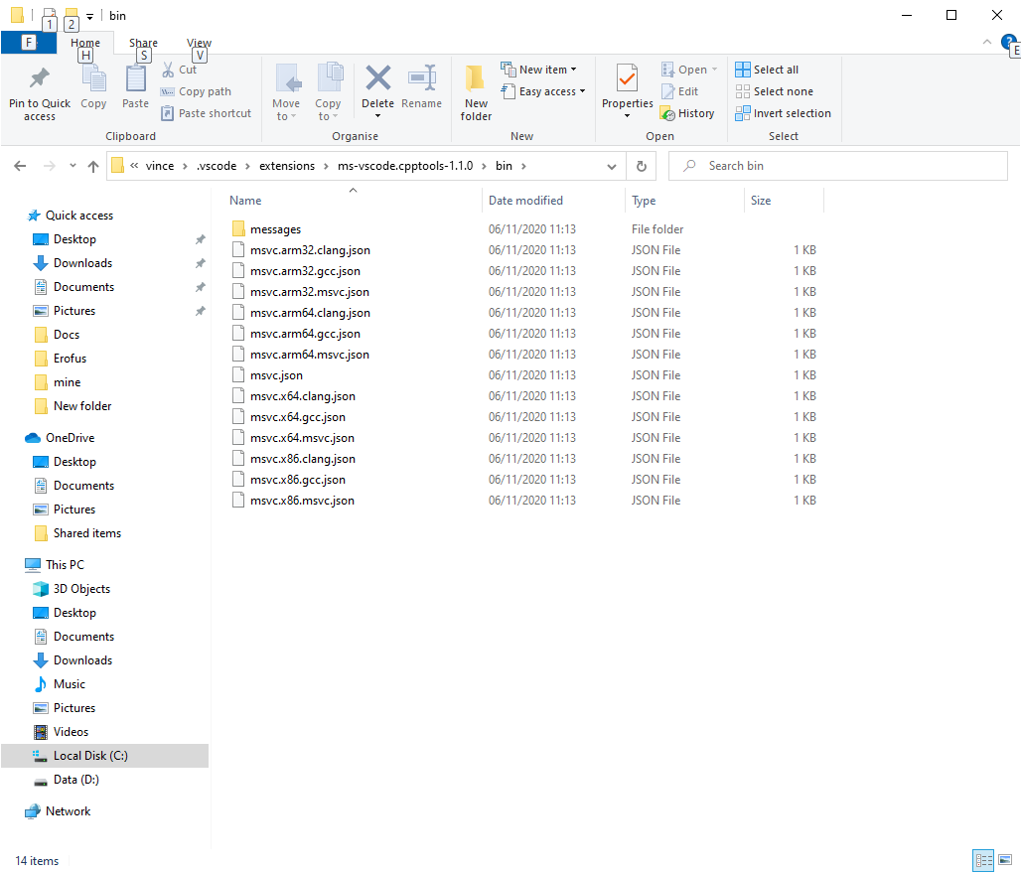This screenshot has width=1021, height=873.
Task: Refresh the folder with the refresh icon
Action: tap(641, 166)
